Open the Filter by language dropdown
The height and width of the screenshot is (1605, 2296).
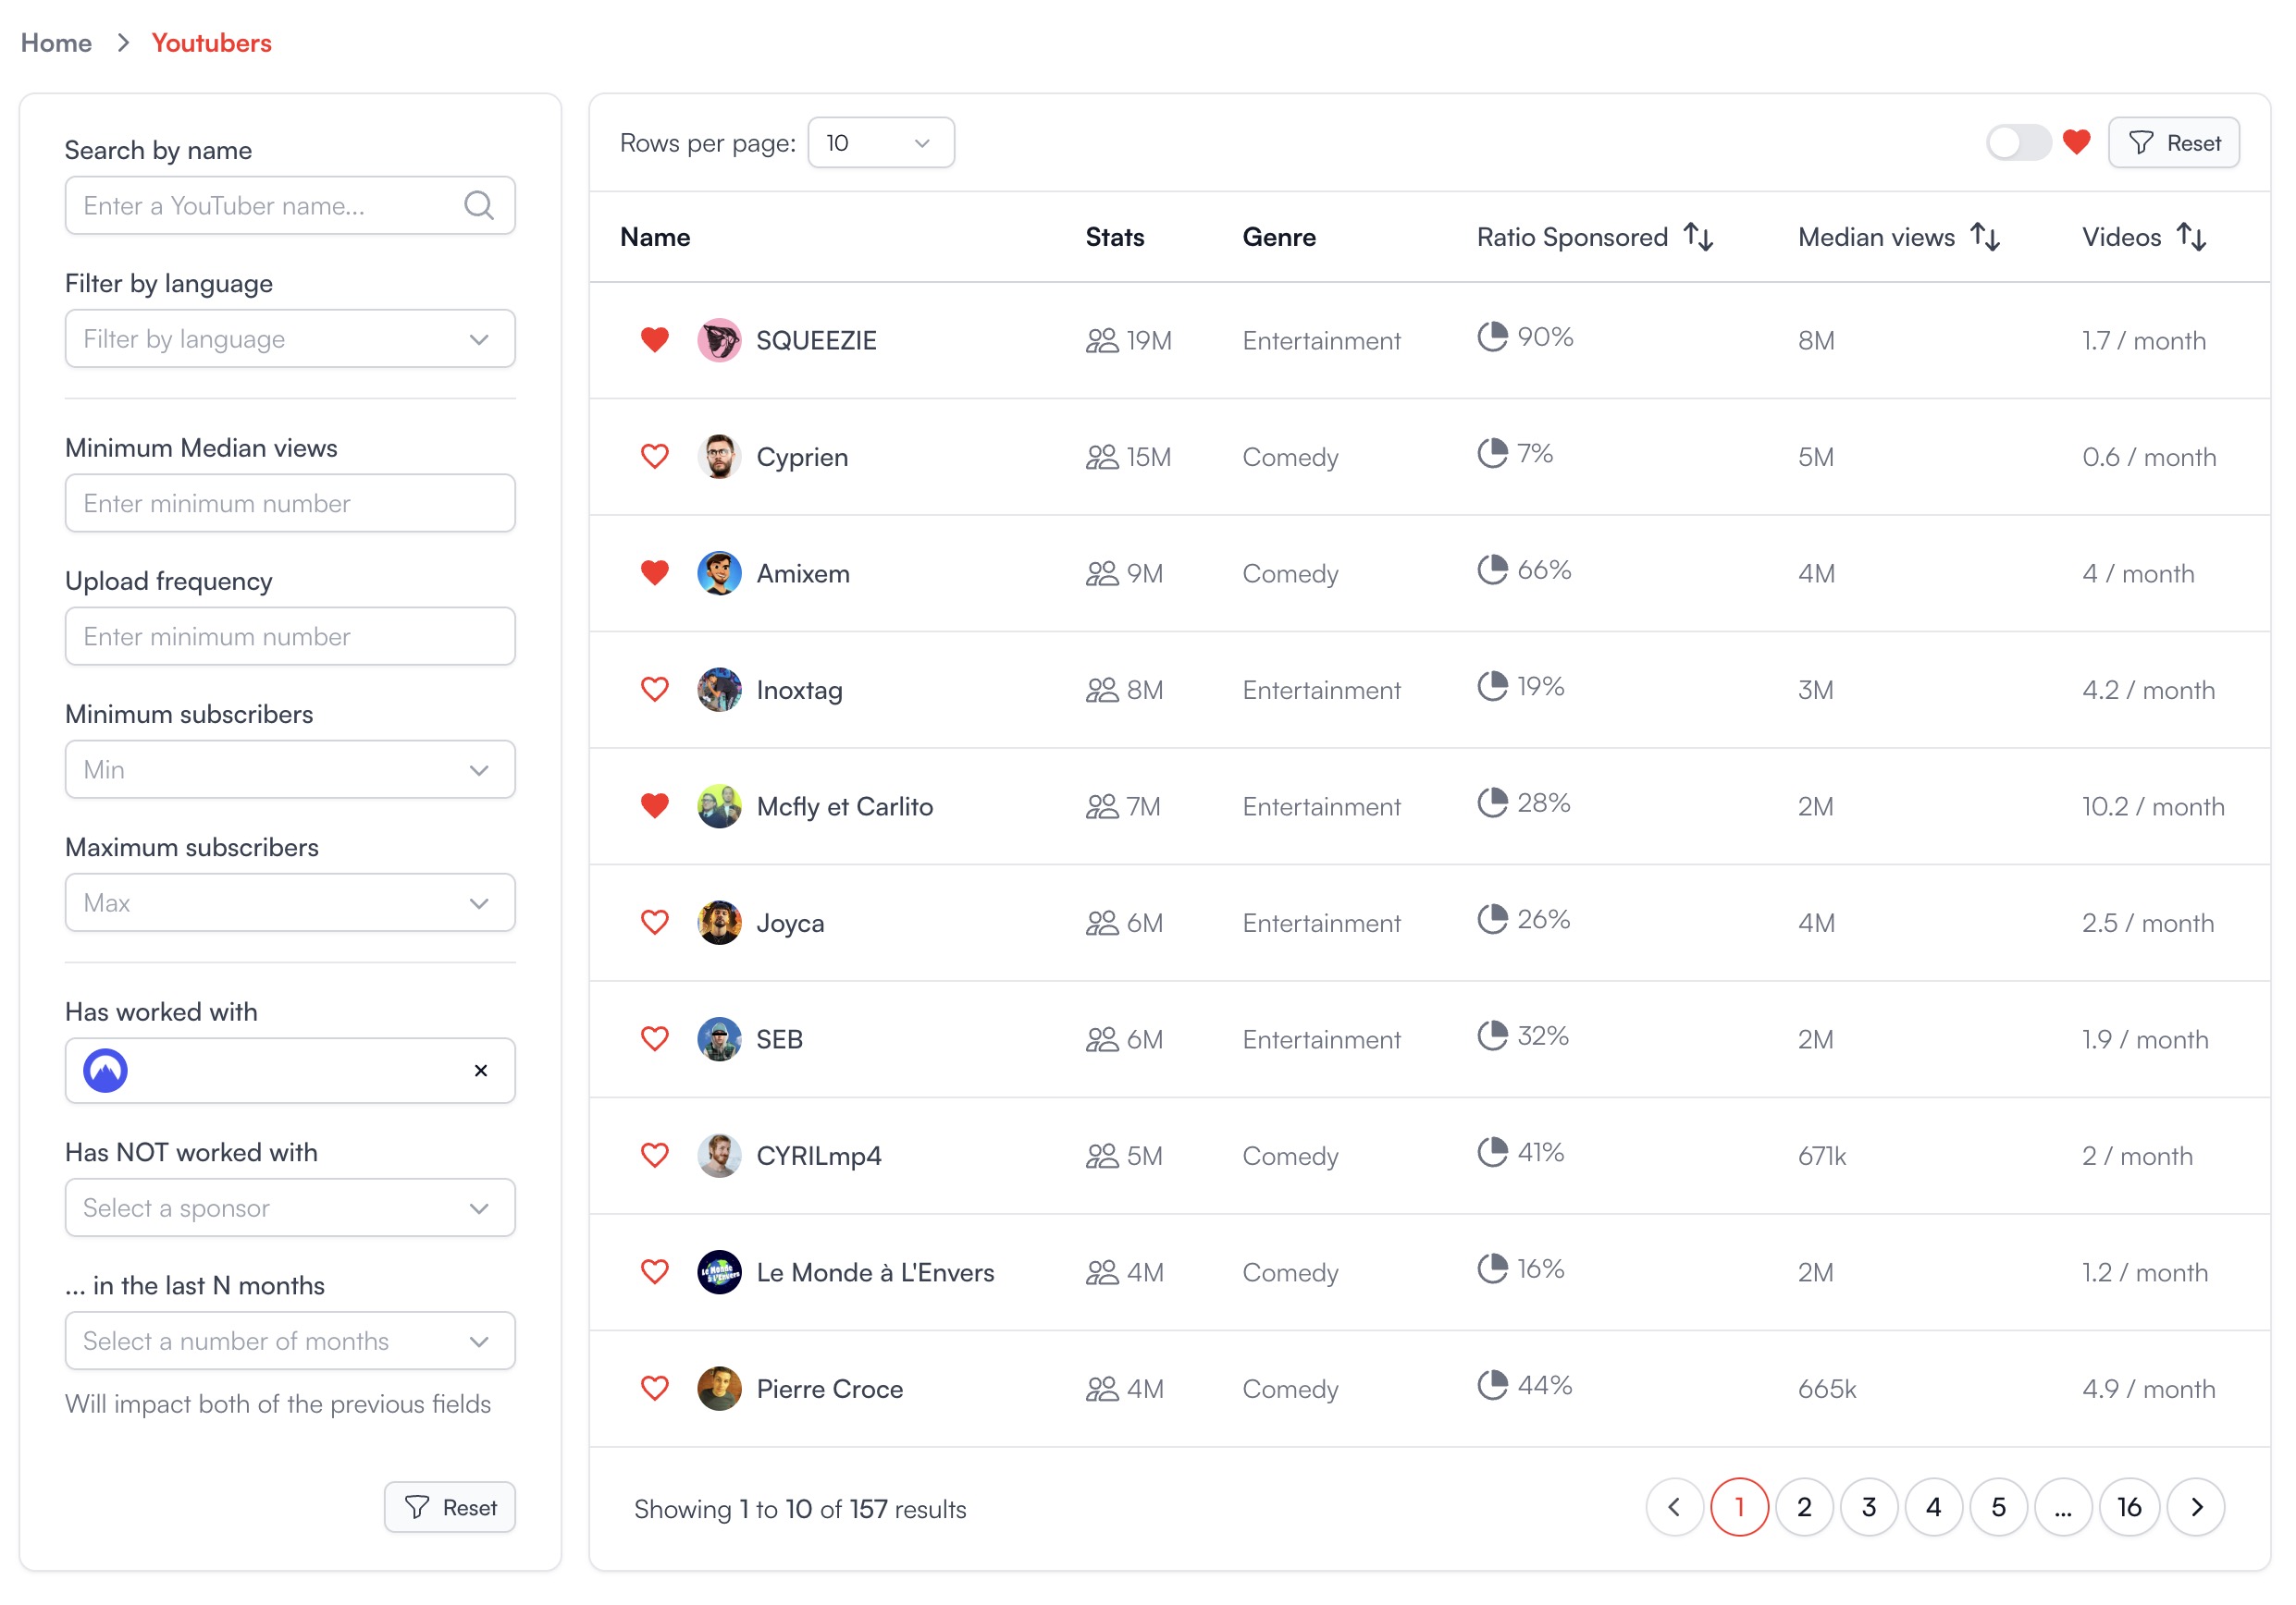click(x=290, y=338)
